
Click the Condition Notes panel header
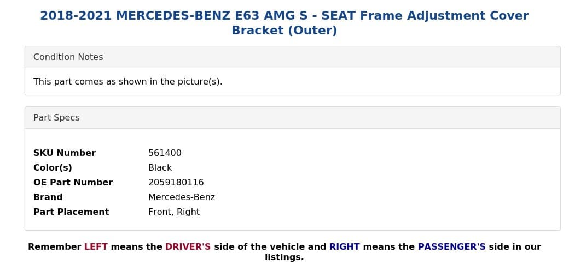tap(68, 57)
